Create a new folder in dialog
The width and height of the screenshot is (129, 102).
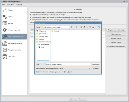pyautogui.click(x=87, y=27)
